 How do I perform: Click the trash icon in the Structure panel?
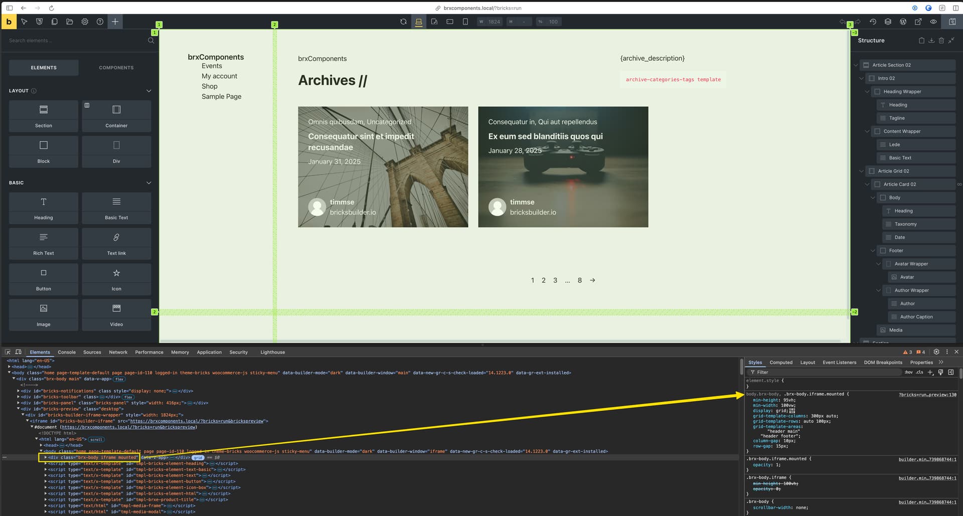tap(941, 41)
